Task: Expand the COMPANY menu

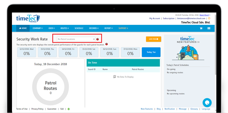Action: click(38, 28)
